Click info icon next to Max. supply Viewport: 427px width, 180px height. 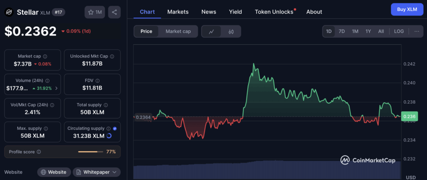46,129
